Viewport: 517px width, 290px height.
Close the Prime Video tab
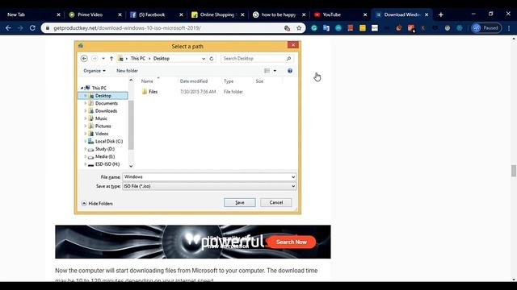click(120, 14)
